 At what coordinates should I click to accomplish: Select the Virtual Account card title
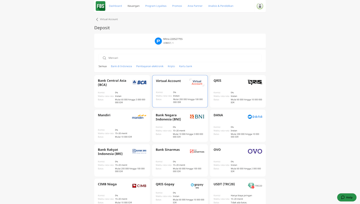coord(168,81)
